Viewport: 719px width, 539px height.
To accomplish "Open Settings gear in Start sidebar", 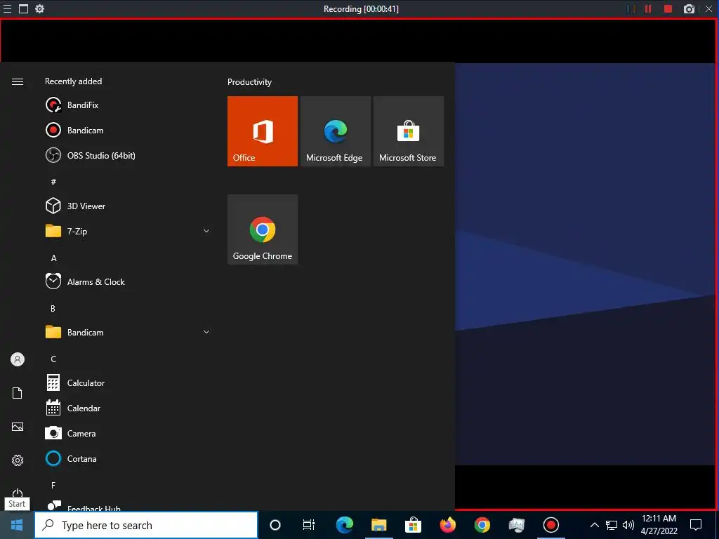I will tap(18, 460).
